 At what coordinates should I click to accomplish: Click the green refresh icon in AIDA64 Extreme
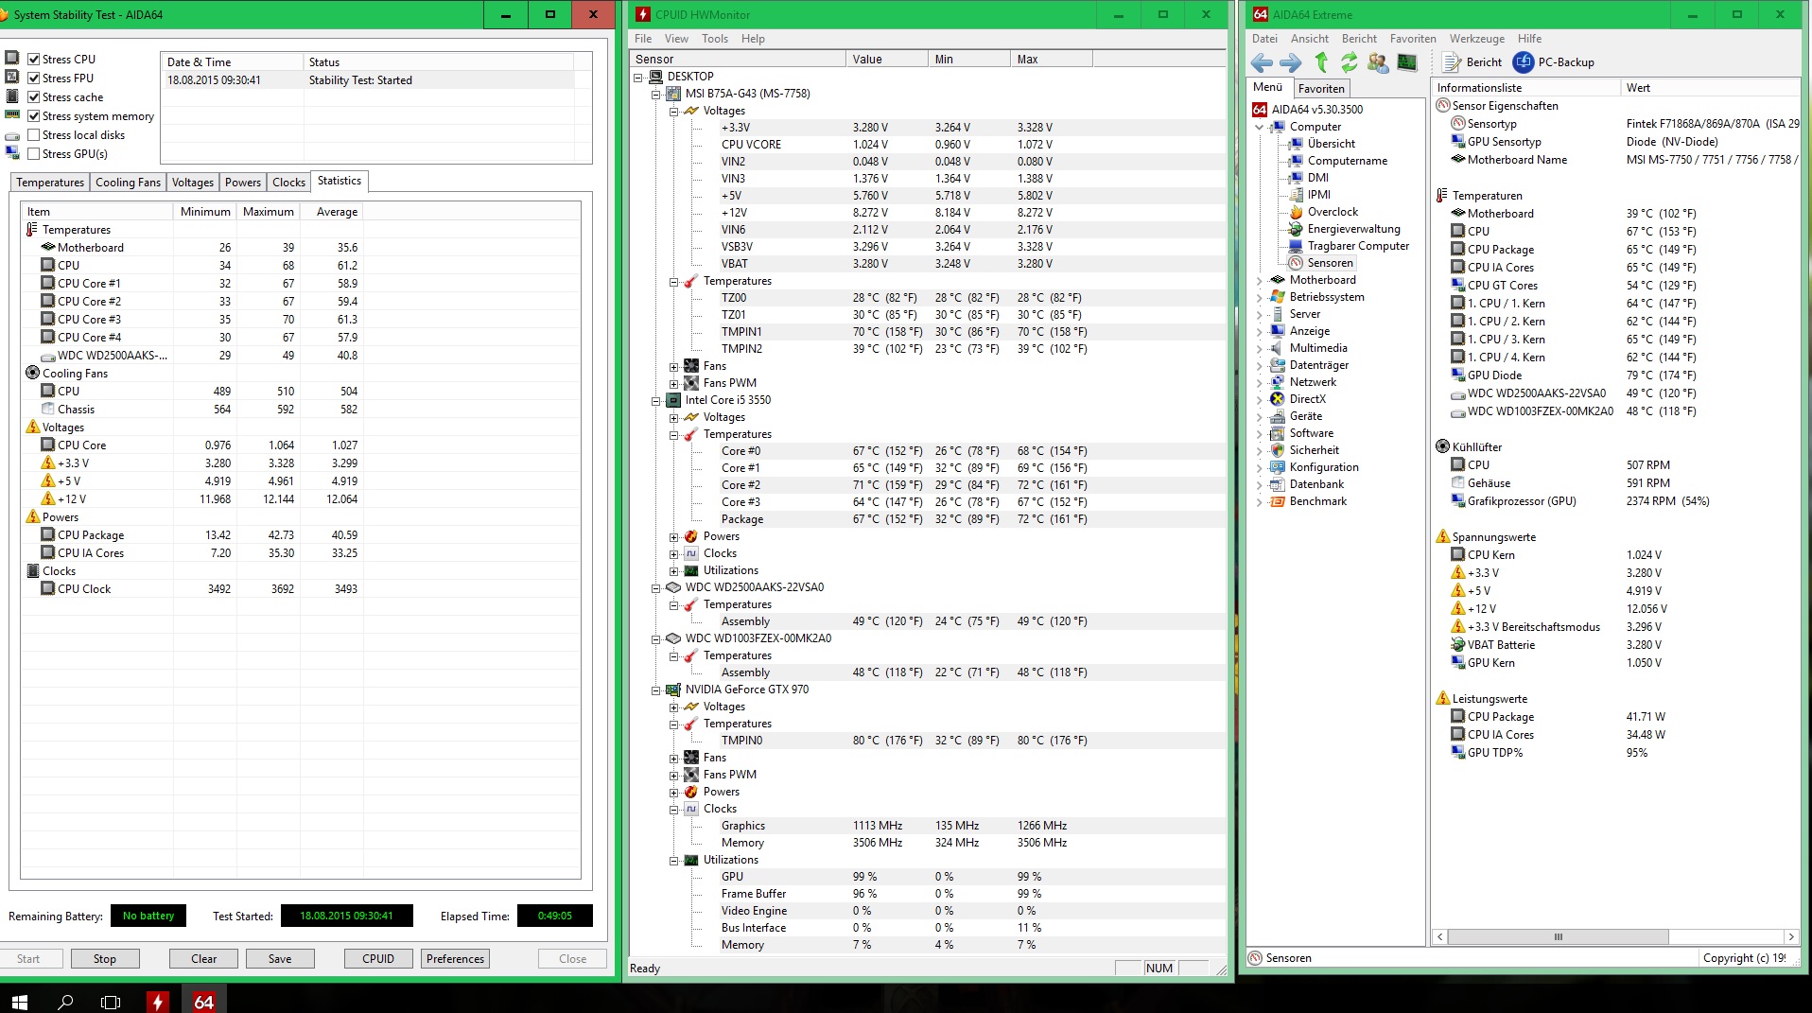(1349, 62)
